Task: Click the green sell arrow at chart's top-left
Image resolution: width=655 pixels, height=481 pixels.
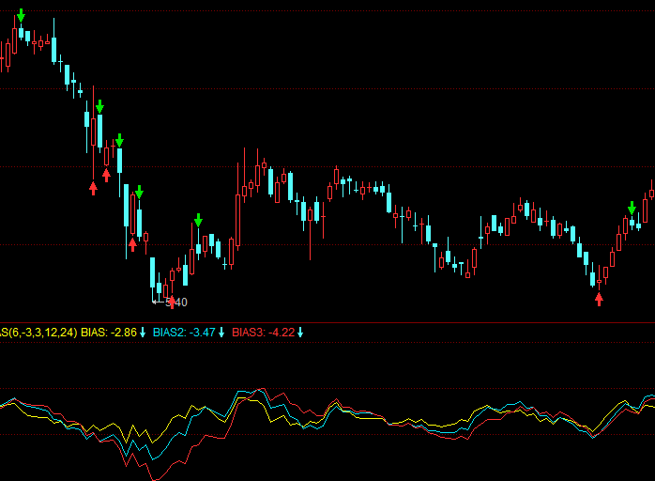Action: click(21, 16)
